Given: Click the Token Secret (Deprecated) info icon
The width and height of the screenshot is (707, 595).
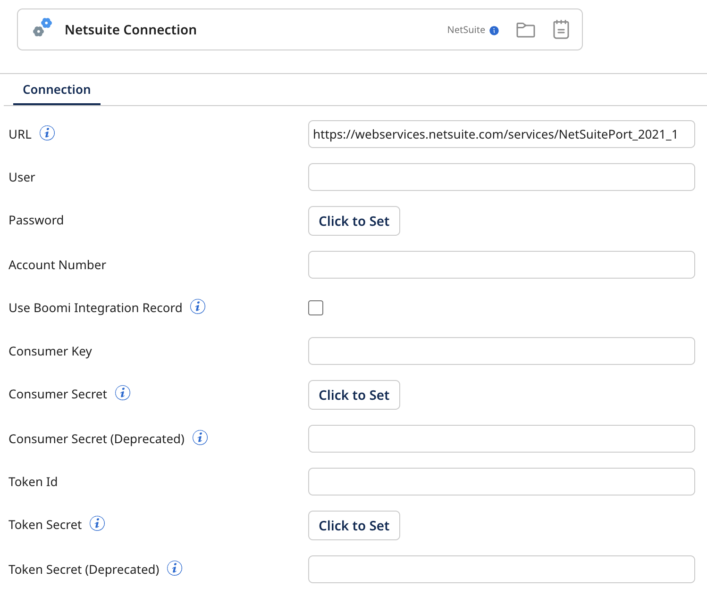Looking at the screenshot, I should pyautogui.click(x=174, y=568).
